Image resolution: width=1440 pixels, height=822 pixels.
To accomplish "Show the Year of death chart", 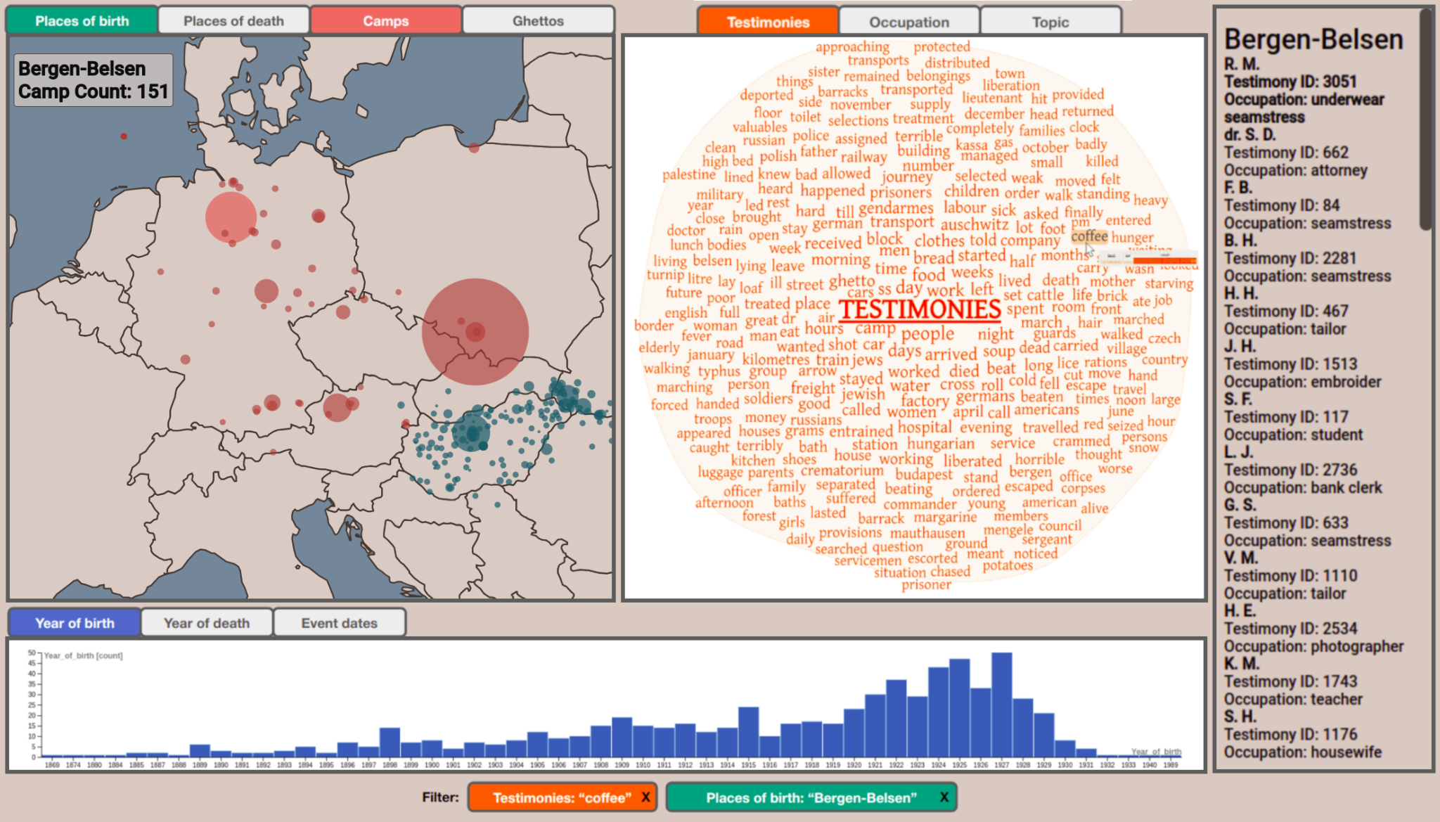I will 207,623.
